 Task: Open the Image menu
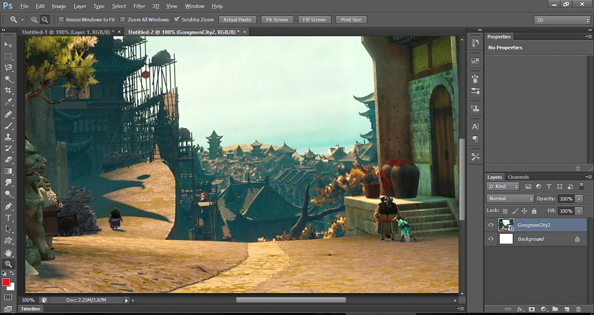tap(58, 6)
